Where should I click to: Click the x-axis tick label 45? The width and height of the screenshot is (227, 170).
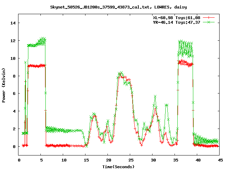click(220, 160)
